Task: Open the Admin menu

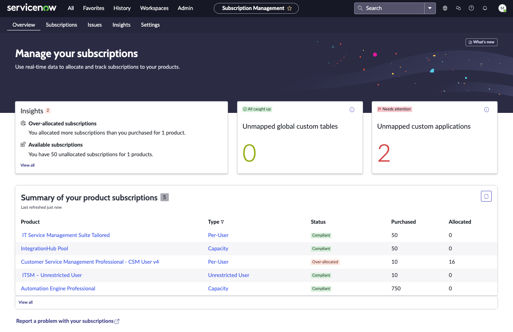Action: (x=185, y=8)
